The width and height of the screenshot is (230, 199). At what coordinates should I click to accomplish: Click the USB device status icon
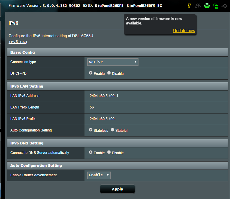click(x=224, y=6)
